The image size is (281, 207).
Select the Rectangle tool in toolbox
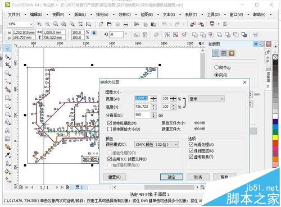[x=7, y=98]
